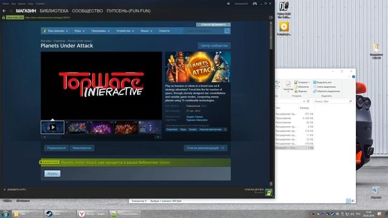Open the File Explorer taskbar button

point(28,214)
